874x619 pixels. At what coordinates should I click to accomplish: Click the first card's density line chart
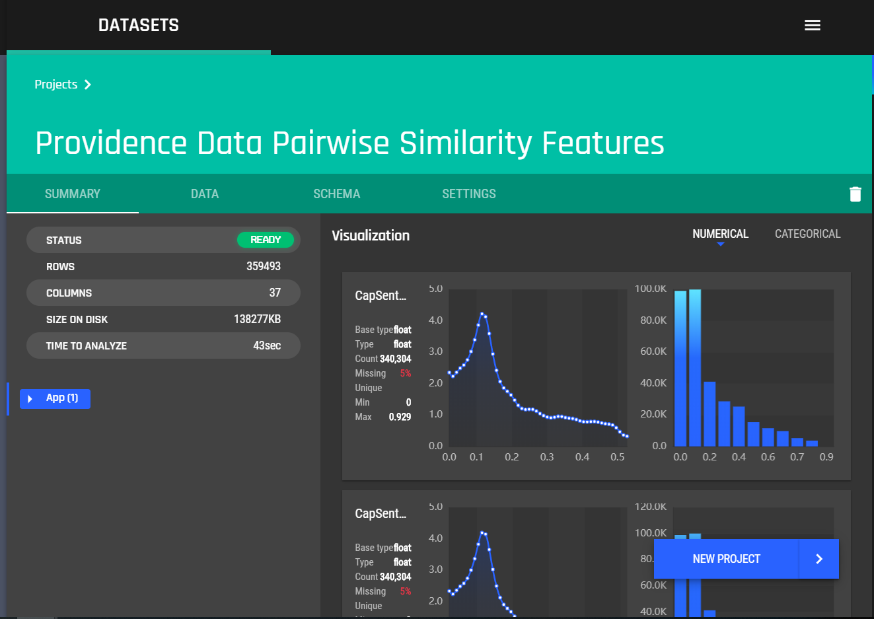[x=538, y=368]
